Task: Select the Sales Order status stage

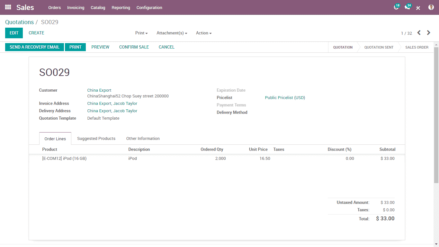Action: click(417, 47)
